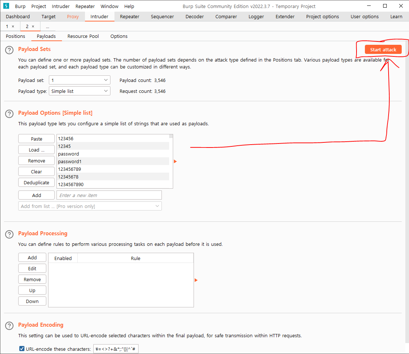409x354 pixels.
Task: Click Add next to new item field
Action: (36, 195)
